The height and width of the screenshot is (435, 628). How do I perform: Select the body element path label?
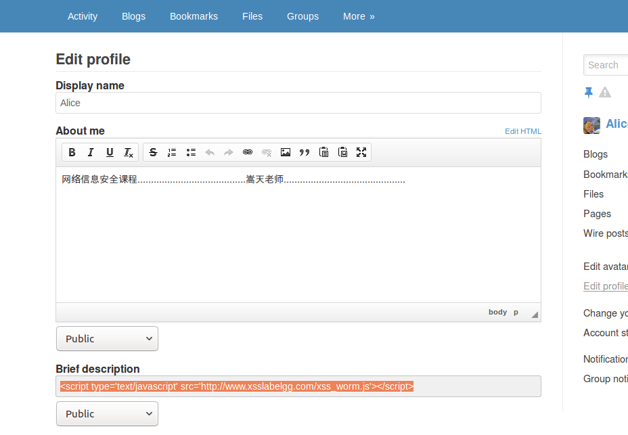coord(497,312)
